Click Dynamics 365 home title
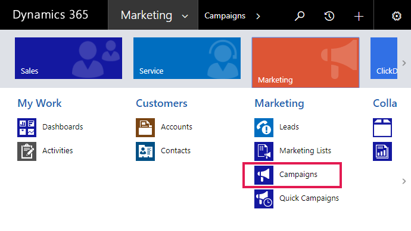 pyautogui.click(x=50, y=15)
